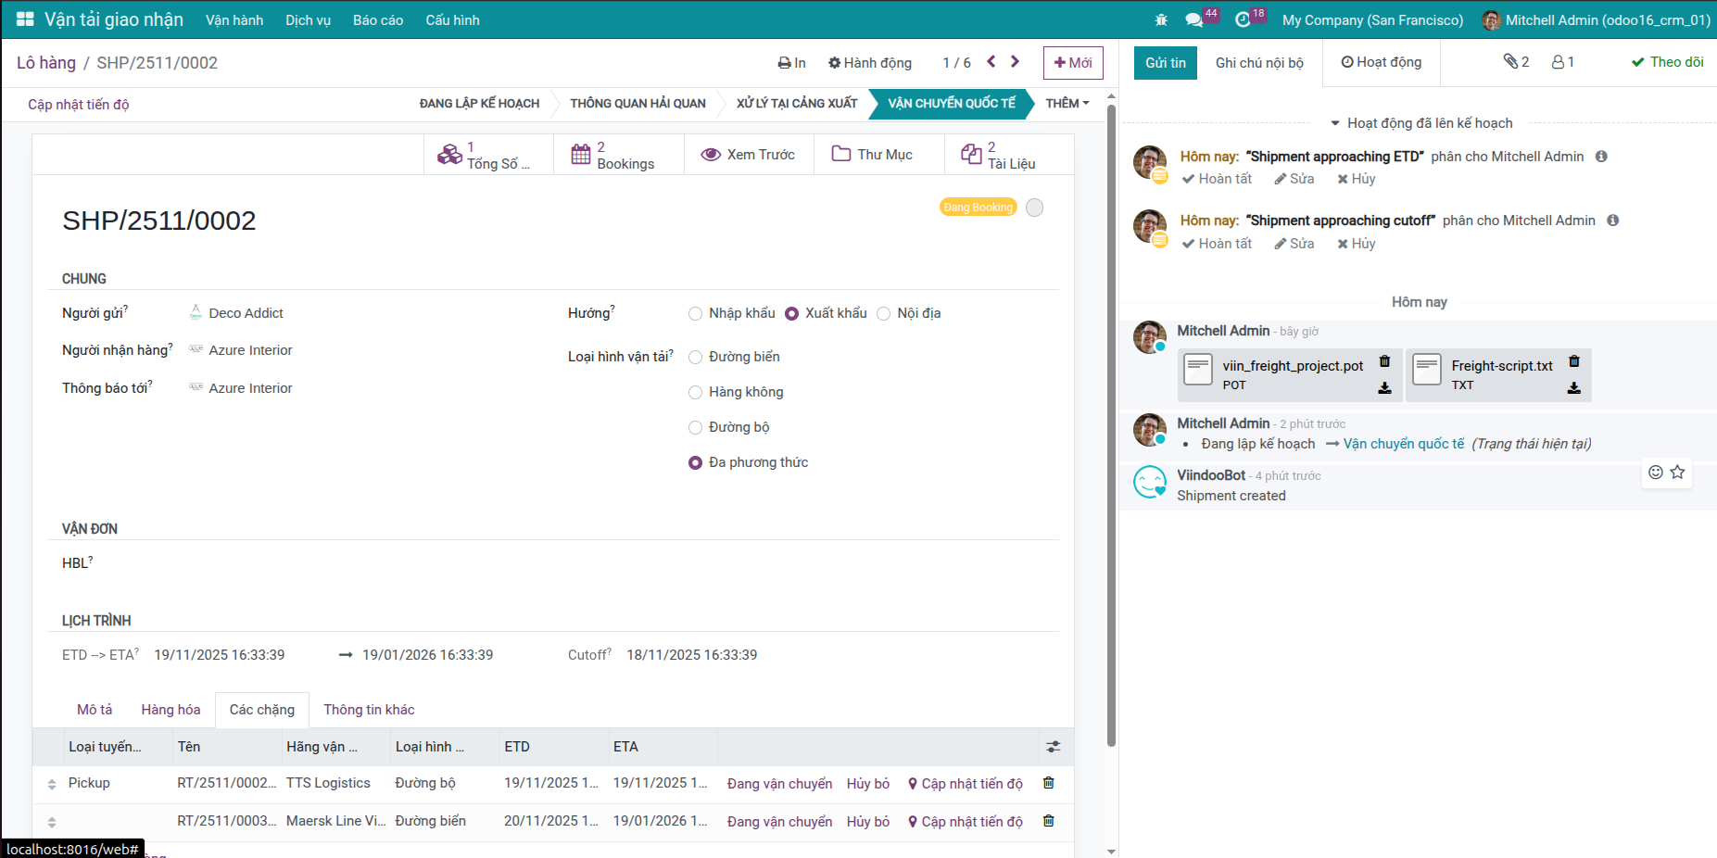The image size is (1717, 858).
Task: Click the debug bug icon in top bar
Action: click(x=1161, y=19)
